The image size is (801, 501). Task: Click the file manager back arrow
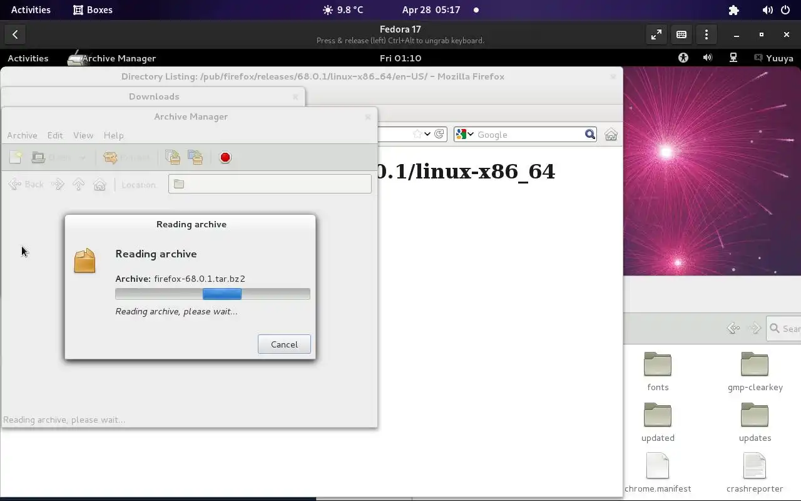(x=733, y=328)
